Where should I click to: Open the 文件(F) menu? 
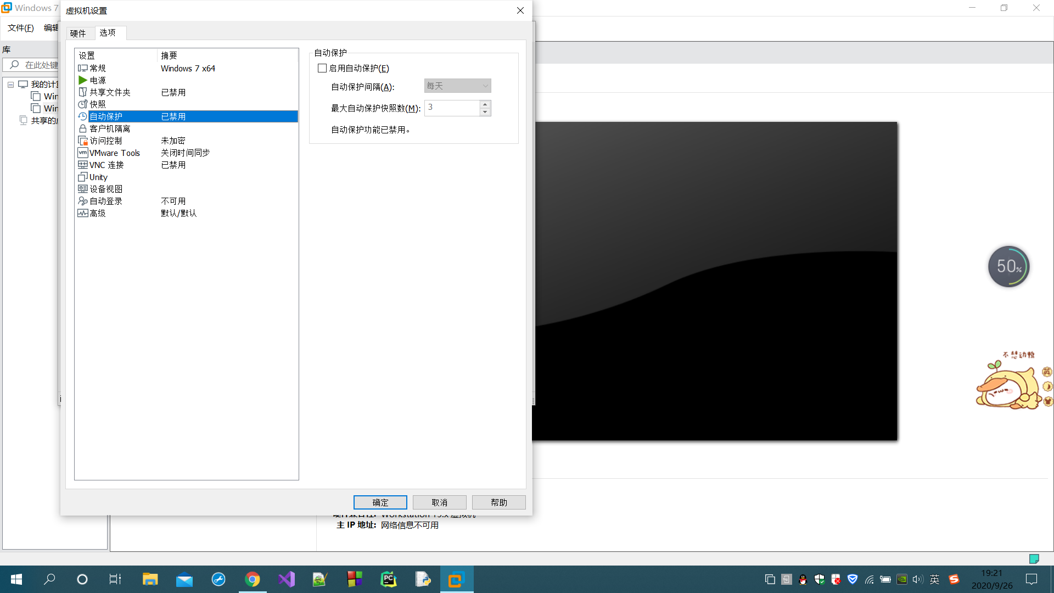20,27
